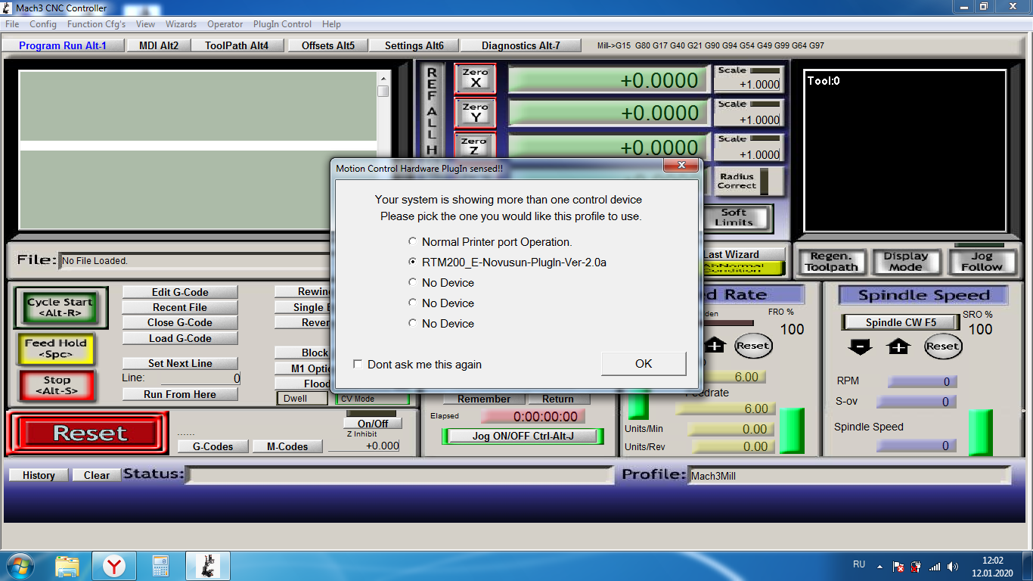1033x581 pixels.
Task: Toggle Jog ON/OFF Ctrl-Alt-J
Action: tap(523, 436)
